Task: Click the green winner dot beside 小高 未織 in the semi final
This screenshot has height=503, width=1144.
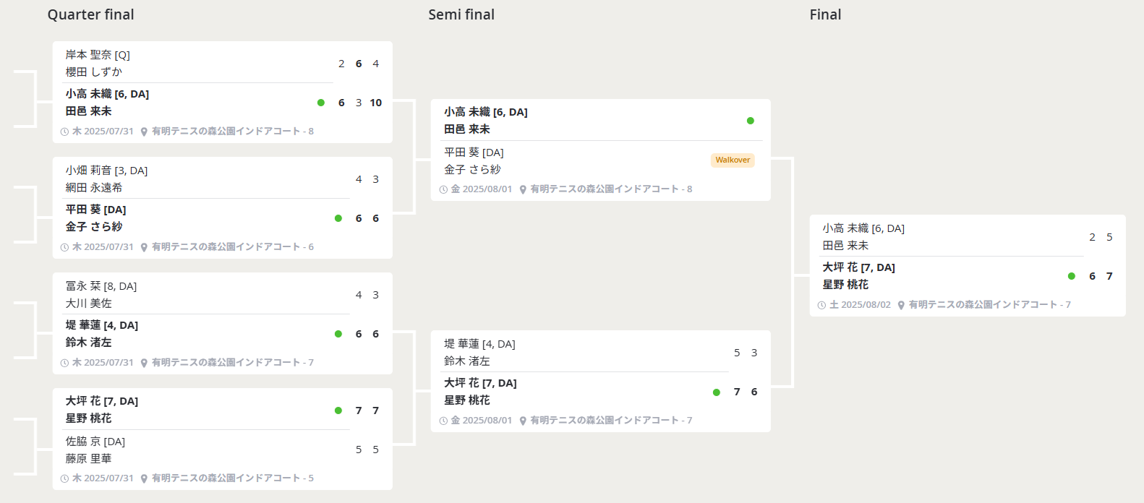Action: [x=750, y=121]
